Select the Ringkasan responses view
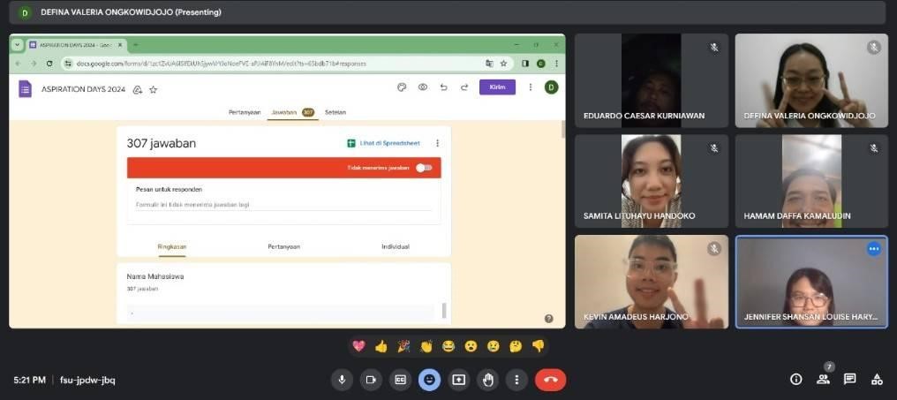 tap(172, 246)
